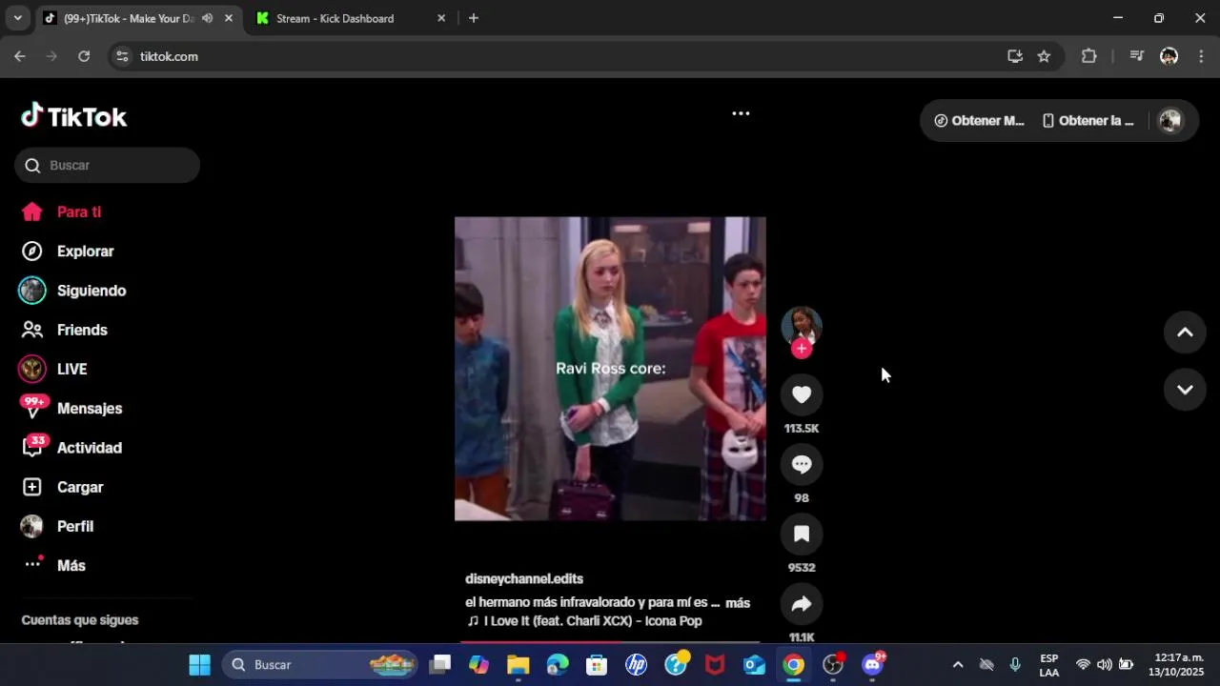The width and height of the screenshot is (1220, 686).
Task: Click Obtener M... button
Action: coord(979,121)
